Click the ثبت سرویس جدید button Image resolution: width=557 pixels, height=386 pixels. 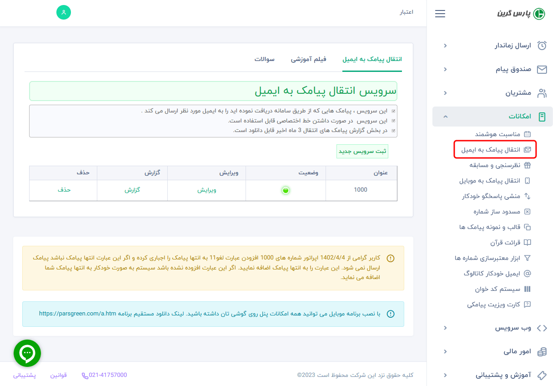click(363, 151)
